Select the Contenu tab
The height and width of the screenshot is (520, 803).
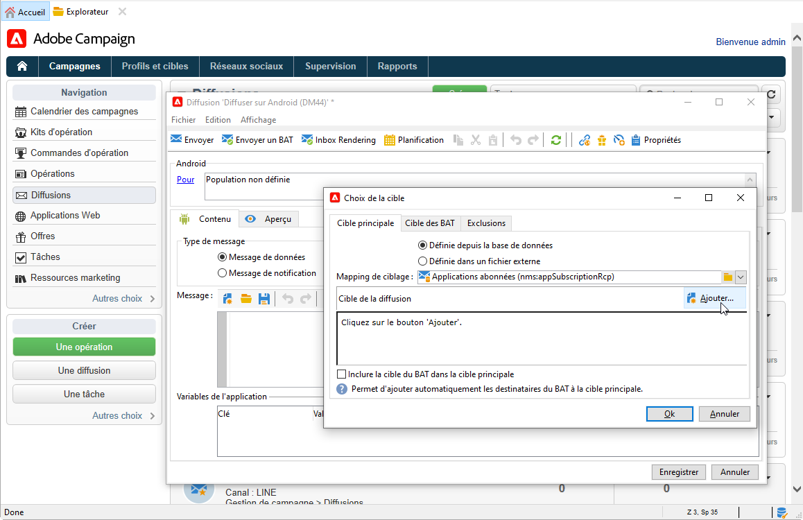tap(205, 219)
